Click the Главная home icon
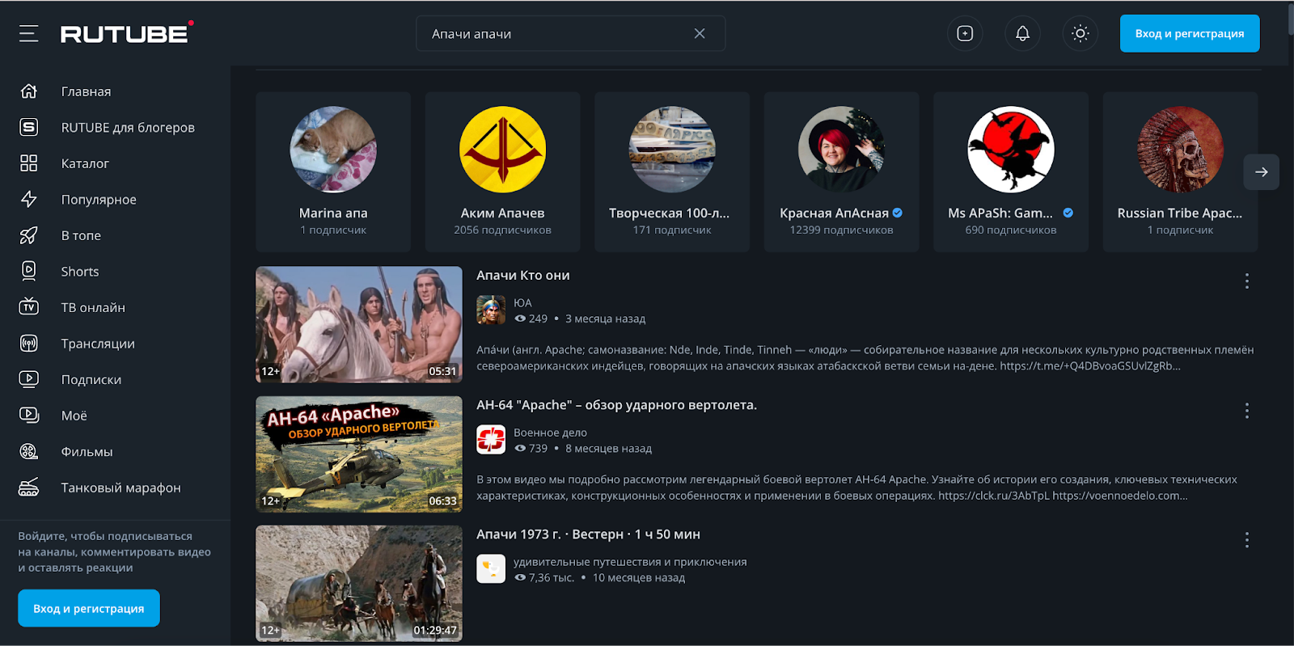The height and width of the screenshot is (646, 1294). click(29, 91)
